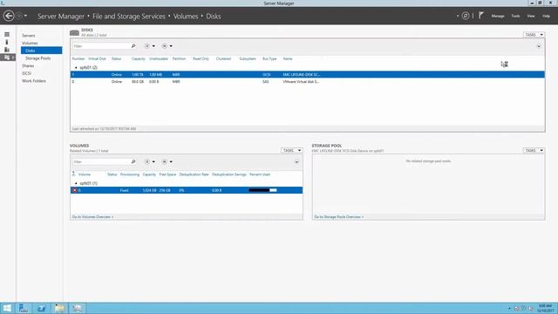Sort disks by Capacity column
558x314 pixels.
(138, 58)
